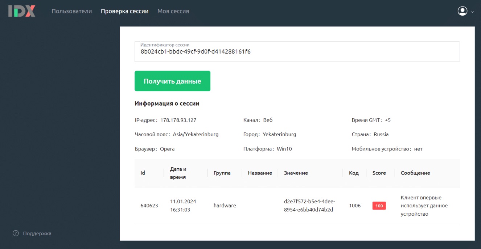The image size is (481, 249).
Task: Click the IDX logo
Action: point(22,11)
